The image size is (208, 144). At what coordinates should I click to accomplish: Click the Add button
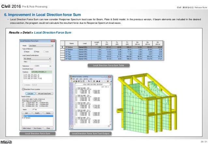pyautogui.click(x=26, y=113)
